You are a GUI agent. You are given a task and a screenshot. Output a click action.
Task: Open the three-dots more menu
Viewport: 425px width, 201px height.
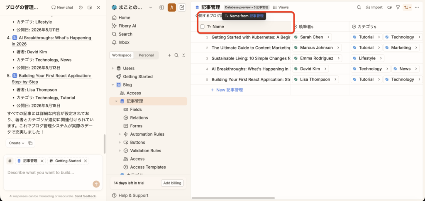point(417,7)
